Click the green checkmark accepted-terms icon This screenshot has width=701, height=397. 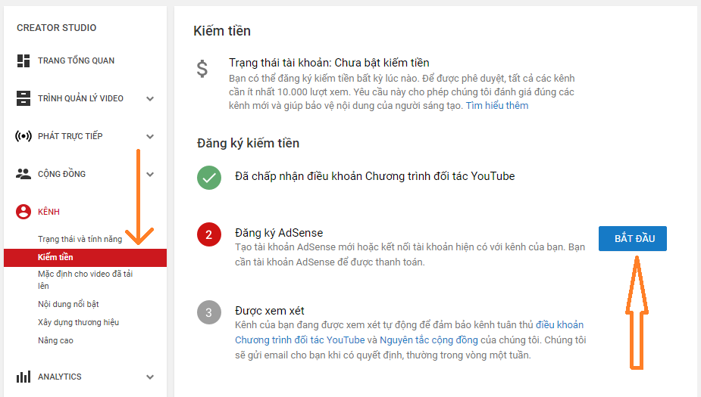coord(209,177)
